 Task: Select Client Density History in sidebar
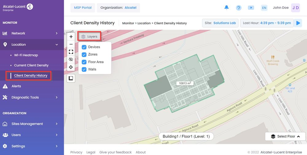(x=30, y=76)
